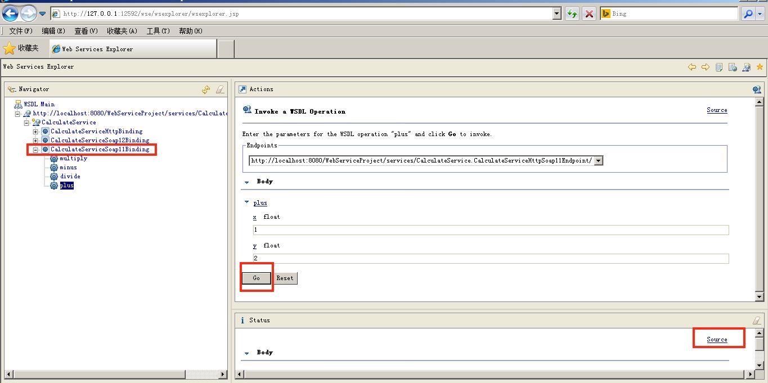The width and height of the screenshot is (768, 383).
Task: Open the Source link in Status panel
Action: pyautogui.click(x=717, y=339)
